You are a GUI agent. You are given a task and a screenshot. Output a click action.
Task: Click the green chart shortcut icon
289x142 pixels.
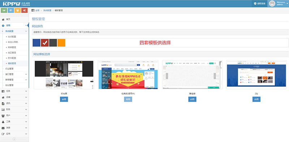[4, 10]
